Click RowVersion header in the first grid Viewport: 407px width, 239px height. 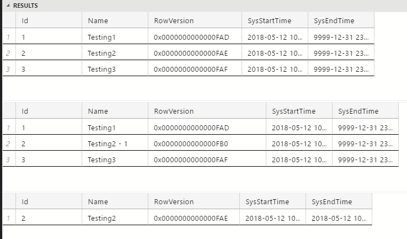[195, 20]
